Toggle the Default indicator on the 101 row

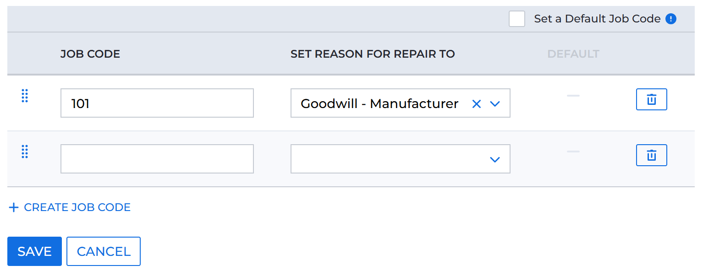(573, 96)
